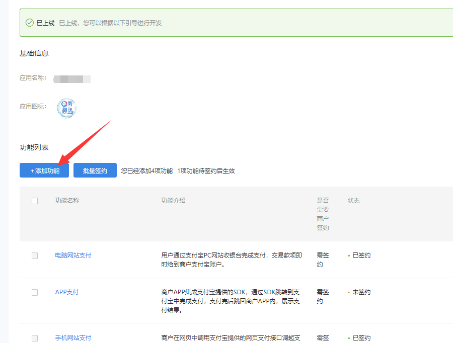Click the 是否需要商户签约 column header
This screenshot has width=453, height=343.
pyautogui.click(x=323, y=214)
